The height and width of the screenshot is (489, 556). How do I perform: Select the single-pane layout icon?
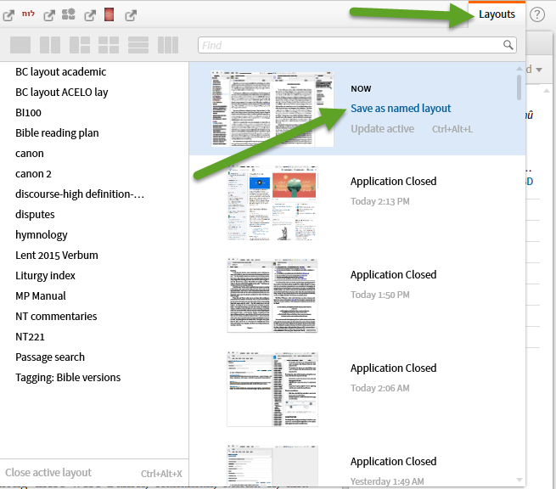[20, 45]
